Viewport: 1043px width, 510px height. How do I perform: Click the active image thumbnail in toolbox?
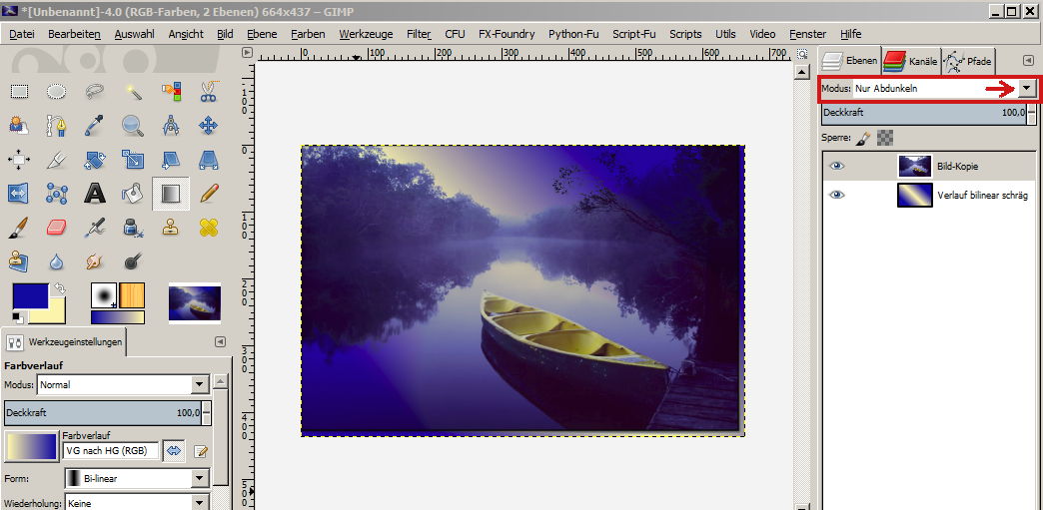pyautogui.click(x=194, y=303)
